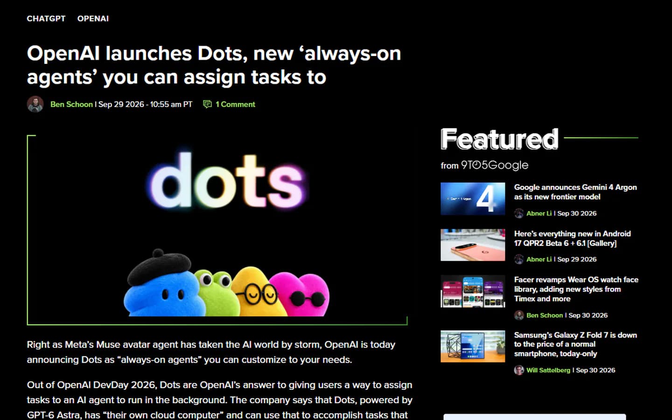Click Abner Li's avatar on the Gemini story
Viewport: 672px width, 420px height.
pos(519,213)
